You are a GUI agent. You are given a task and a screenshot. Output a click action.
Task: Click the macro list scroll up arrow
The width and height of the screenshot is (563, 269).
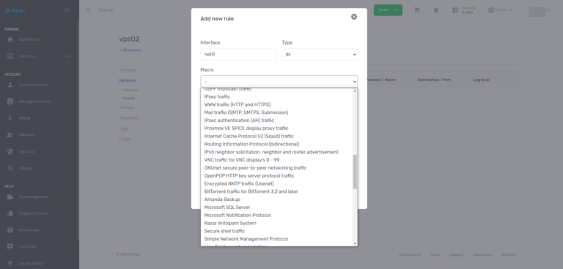tap(355, 91)
